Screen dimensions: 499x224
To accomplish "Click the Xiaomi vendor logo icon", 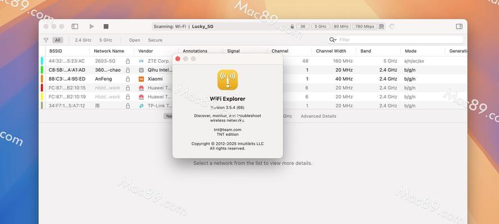I will 141,79.
